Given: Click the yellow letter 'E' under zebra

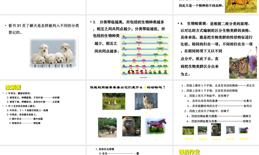Looking at the screenshot, I should point(156,139).
